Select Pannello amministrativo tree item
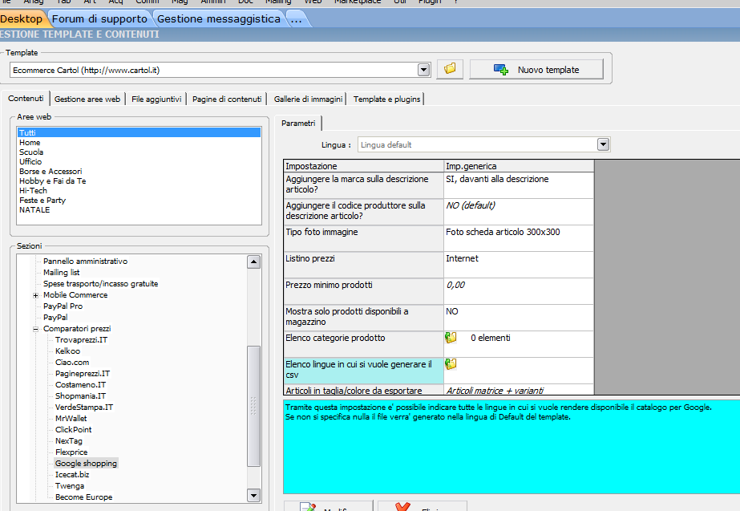Viewport: 740px width, 511px height. [86, 262]
